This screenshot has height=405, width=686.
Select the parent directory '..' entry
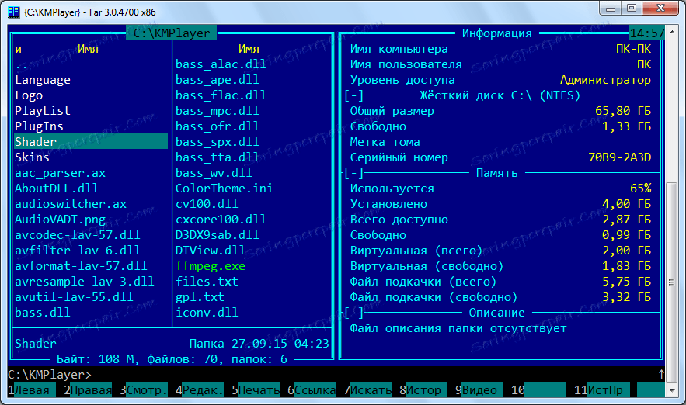[x=22, y=64]
